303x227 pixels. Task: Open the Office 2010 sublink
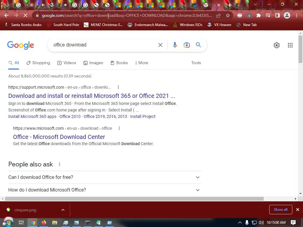[70, 116]
